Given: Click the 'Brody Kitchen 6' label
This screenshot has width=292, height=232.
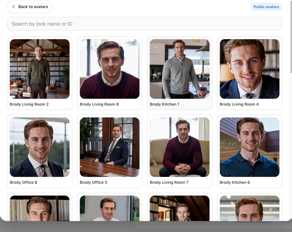Looking at the screenshot, I should 235,182.
